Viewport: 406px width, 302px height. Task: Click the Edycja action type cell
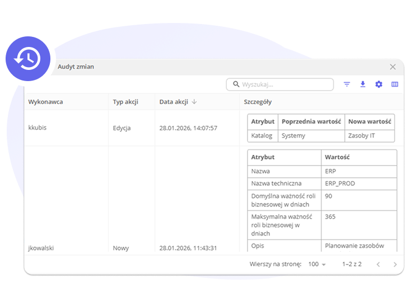[x=122, y=128]
